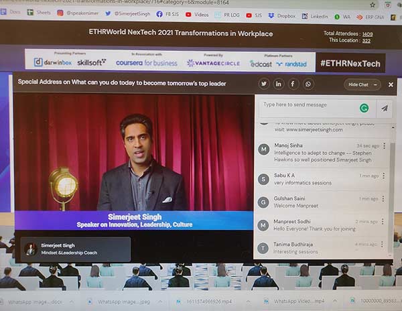This screenshot has height=311, width=402.
Task: Open downloaded WhatsApp image docx file
Action: coord(32,302)
